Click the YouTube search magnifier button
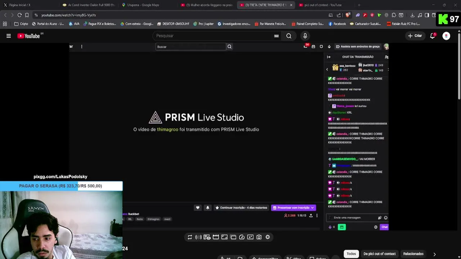 pyautogui.click(x=289, y=36)
